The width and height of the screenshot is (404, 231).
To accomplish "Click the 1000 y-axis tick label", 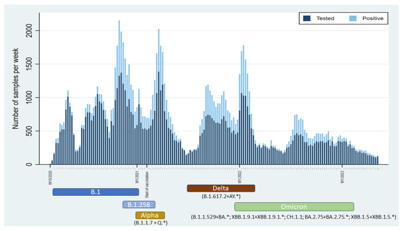I will [29, 97].
